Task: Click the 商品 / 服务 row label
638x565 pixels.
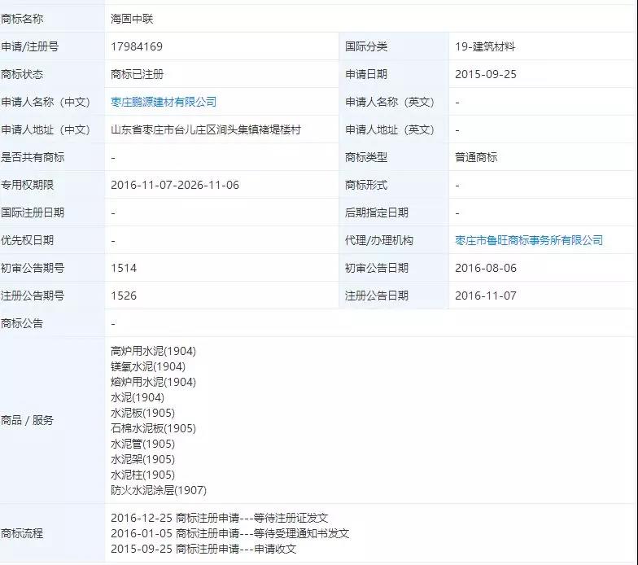Action: click(28, 420)
